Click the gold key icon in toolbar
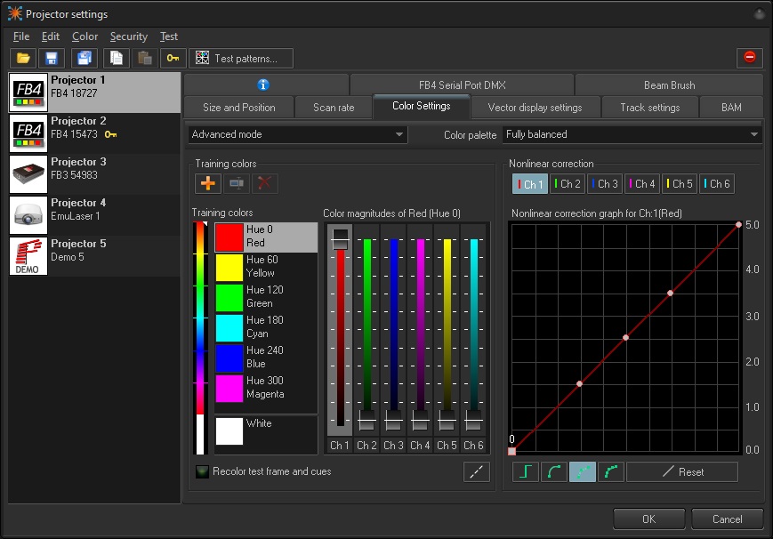This screenshot has width=773, height=539. pyautogui.click(x=173, y=58)
